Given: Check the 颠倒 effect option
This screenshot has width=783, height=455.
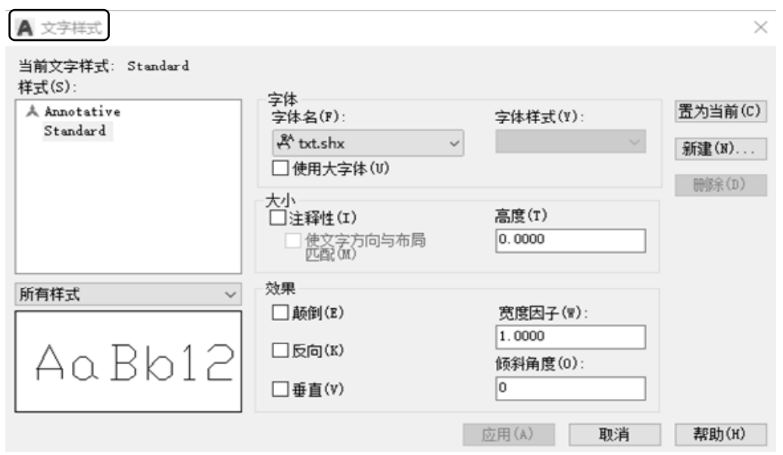Looking at the screenshot, I should pos(279,313).
